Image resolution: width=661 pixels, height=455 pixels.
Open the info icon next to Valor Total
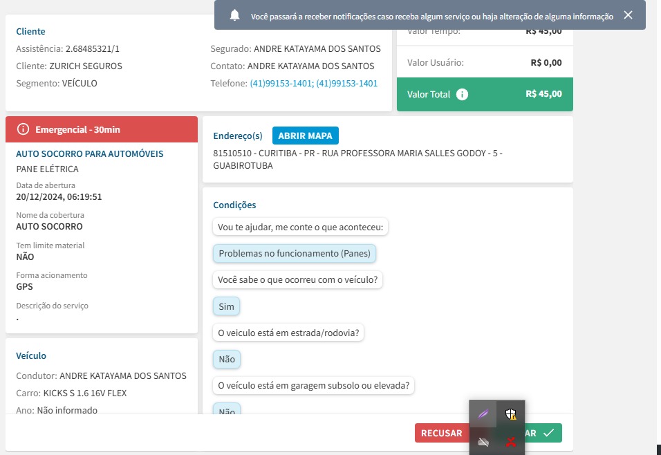point(462,95)
